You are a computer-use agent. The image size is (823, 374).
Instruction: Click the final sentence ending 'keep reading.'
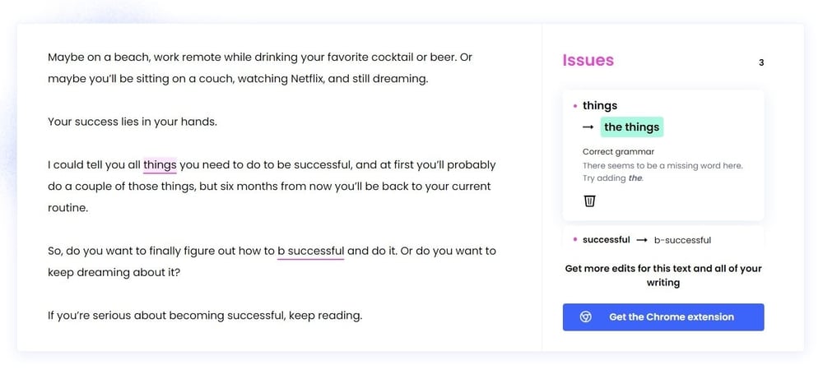pos(205,316)
